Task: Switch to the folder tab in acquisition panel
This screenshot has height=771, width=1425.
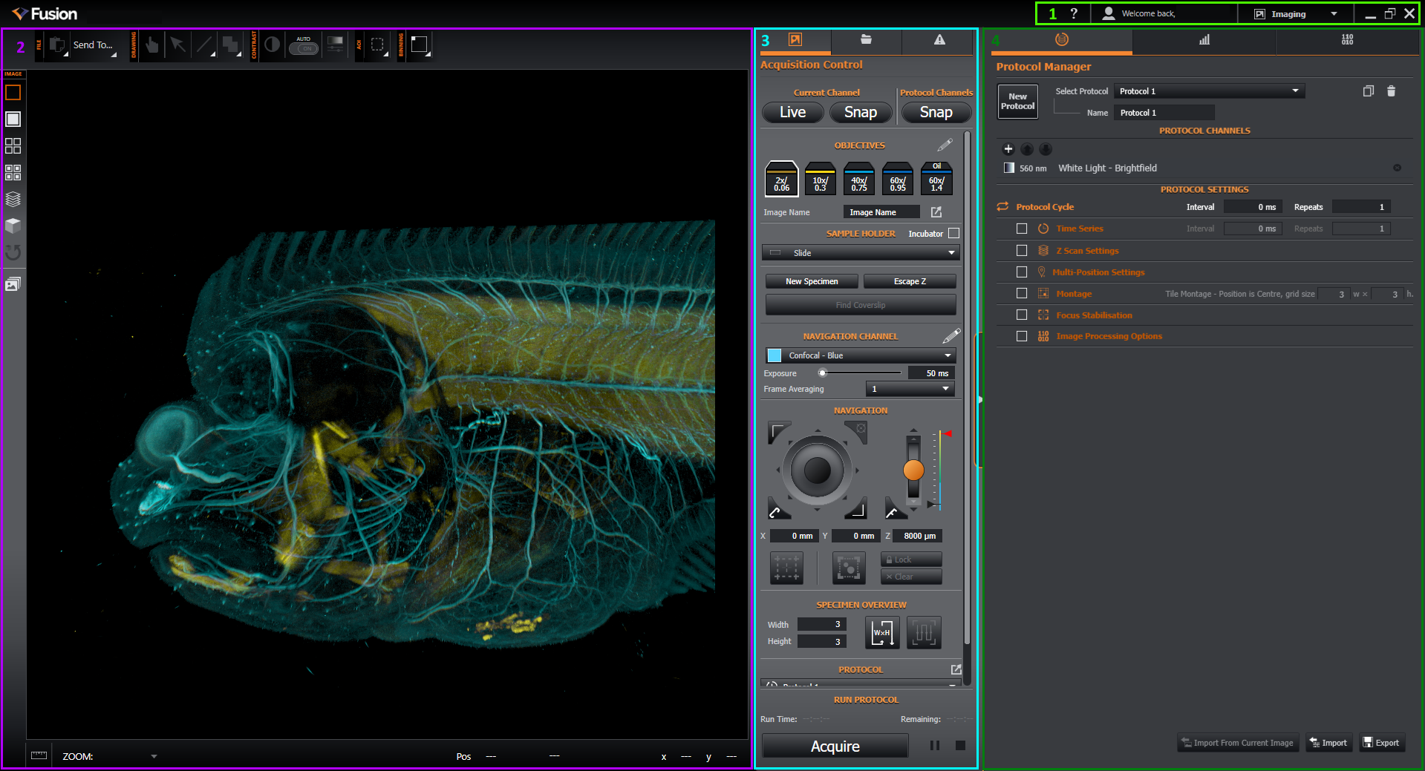Action: coord(866,40)
